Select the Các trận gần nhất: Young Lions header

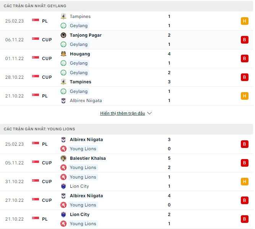pyautogui.click(x=39, y=129)
